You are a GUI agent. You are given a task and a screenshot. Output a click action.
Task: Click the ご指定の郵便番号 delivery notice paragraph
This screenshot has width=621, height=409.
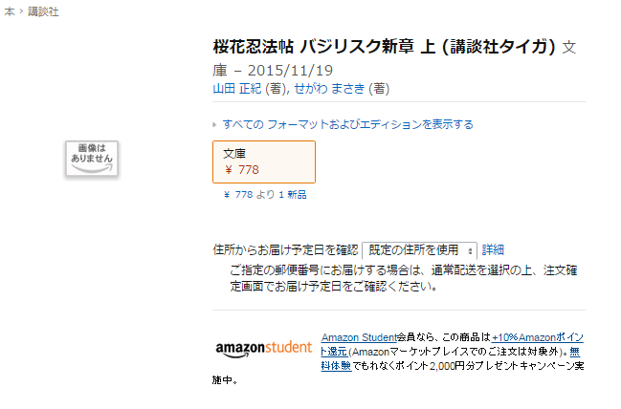tap(402, 278)
